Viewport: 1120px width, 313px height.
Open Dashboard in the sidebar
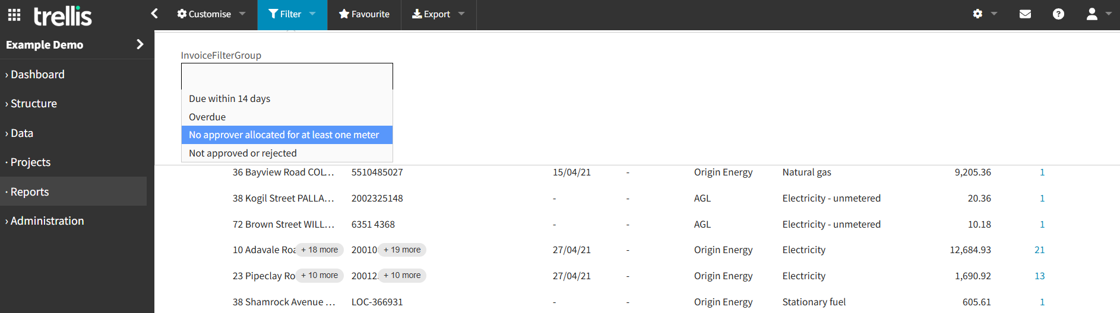point(37,74)
